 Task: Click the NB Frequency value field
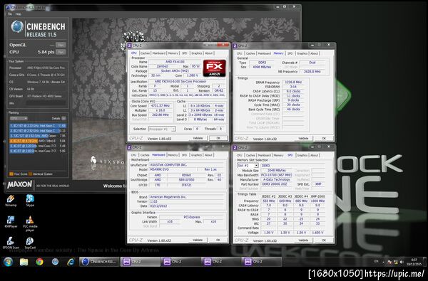point(312,72)
